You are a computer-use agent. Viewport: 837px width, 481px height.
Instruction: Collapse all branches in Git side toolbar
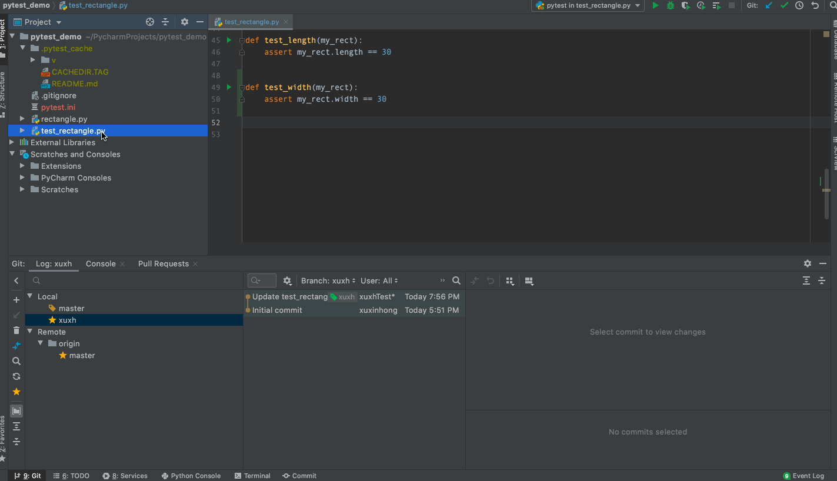pyautogui.click(x=16, y=442)
